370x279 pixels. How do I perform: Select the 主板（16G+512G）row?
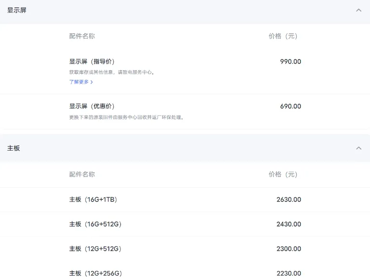click(95, 224)
